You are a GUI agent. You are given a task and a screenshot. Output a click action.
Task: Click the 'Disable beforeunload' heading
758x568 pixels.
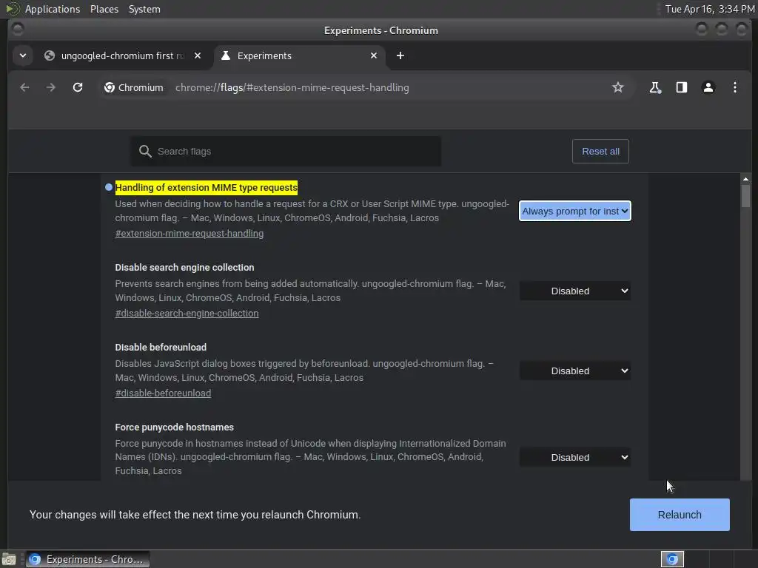click(x=161, y=348)
